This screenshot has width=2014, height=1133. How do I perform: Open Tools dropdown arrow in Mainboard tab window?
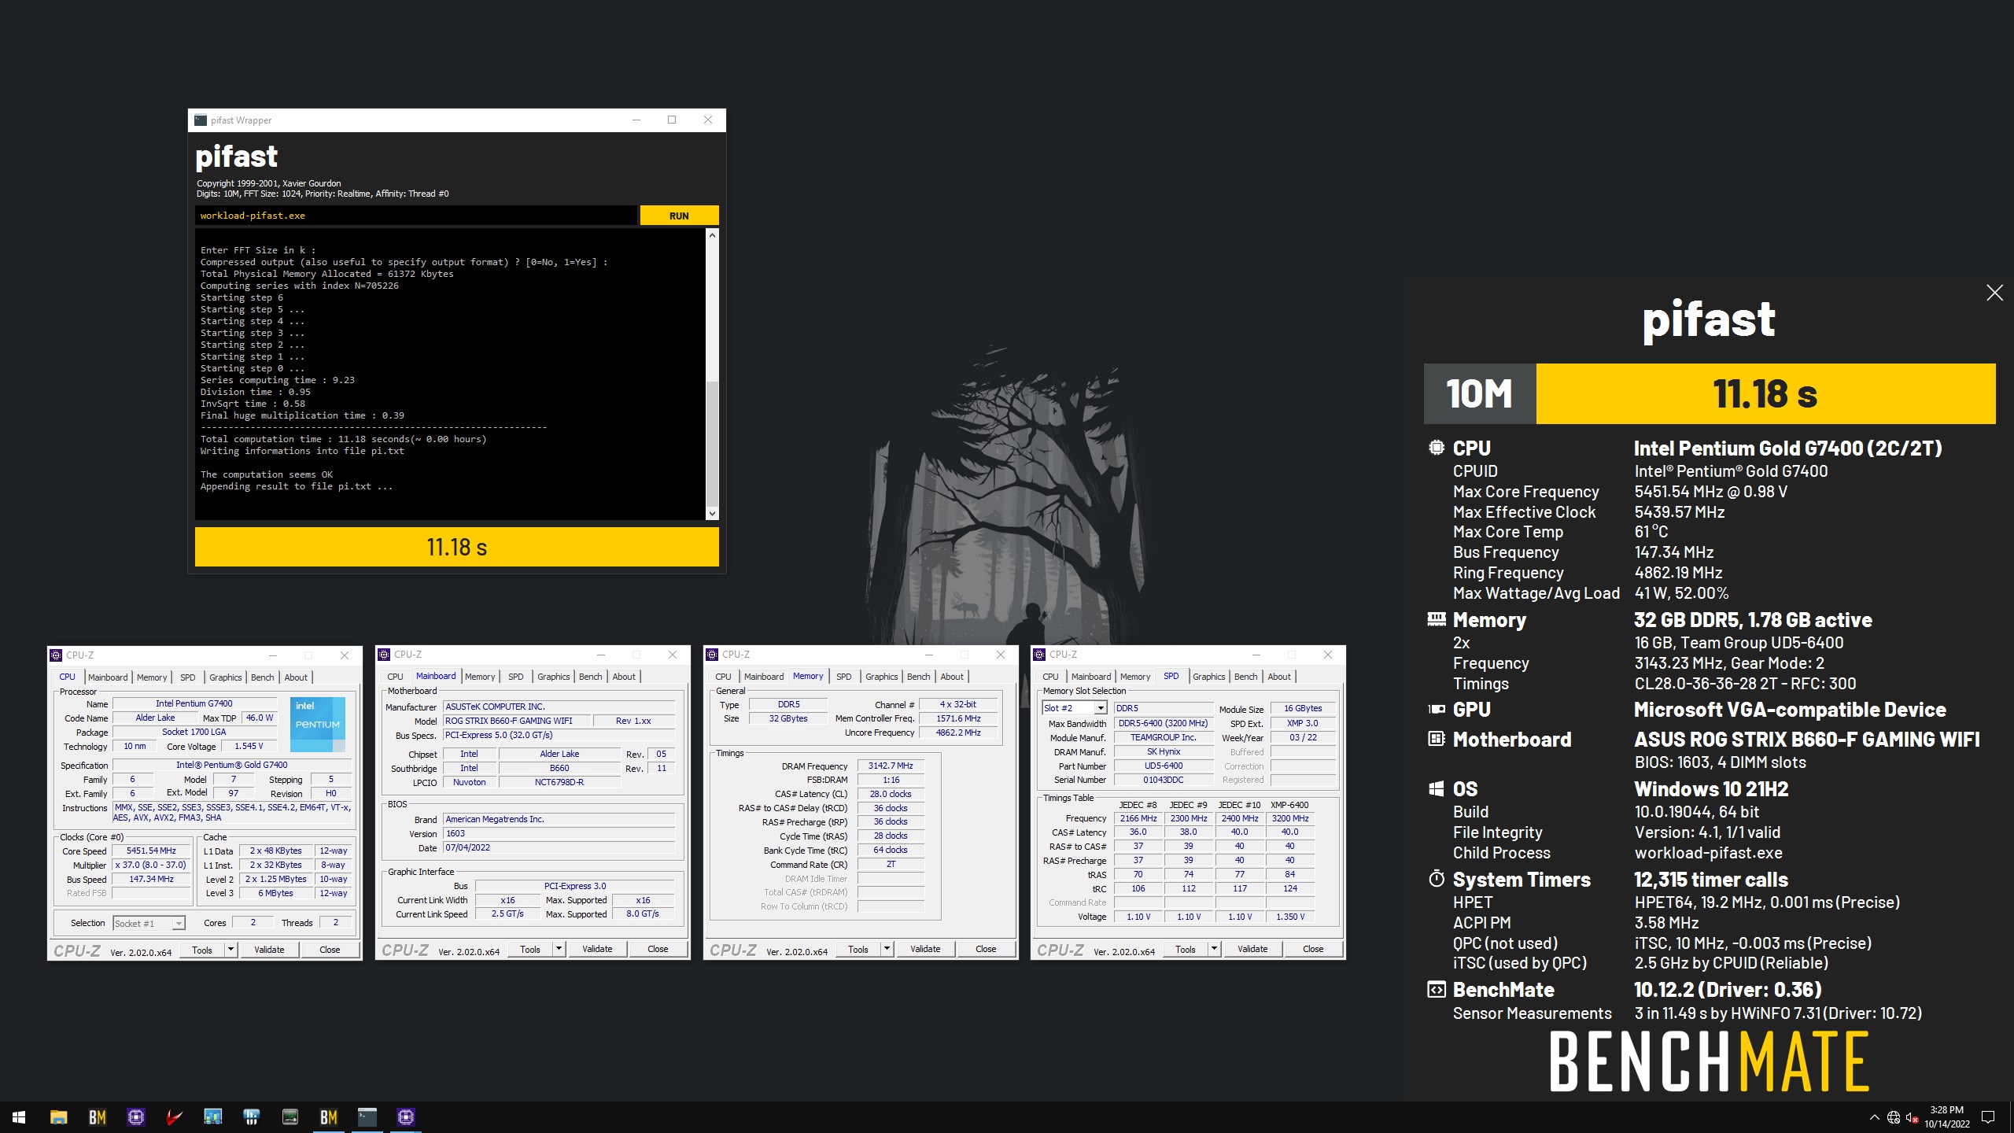click(559, 949)
